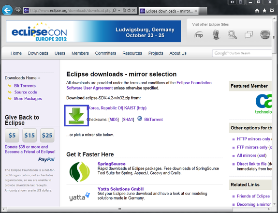
Task: Click the CA technologies featured member logo
Action: 263,104
